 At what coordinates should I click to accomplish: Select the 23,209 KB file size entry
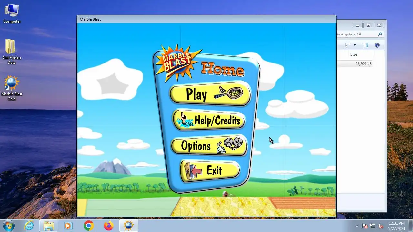(364, 64)
